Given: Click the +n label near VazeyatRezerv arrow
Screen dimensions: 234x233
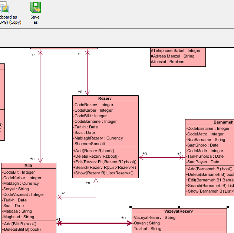Looking at the screenshot, I should point(123,217).
